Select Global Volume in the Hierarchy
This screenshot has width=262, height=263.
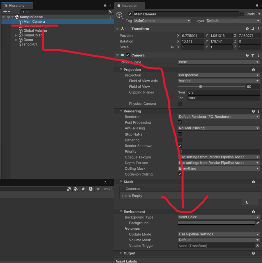coord(35,31)
